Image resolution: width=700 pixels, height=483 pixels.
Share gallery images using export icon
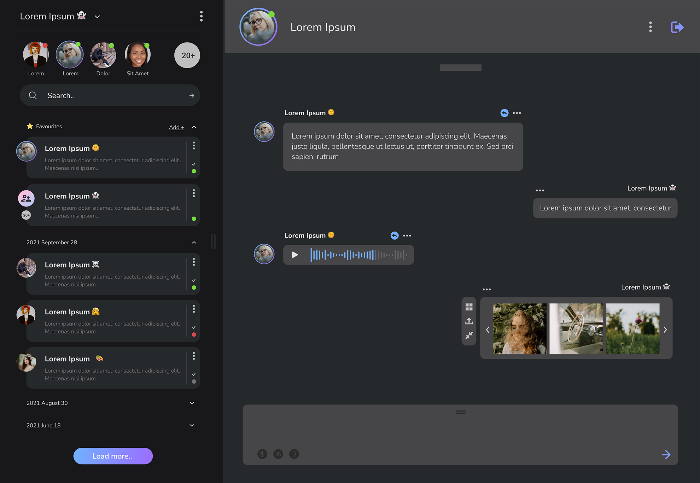pyautogui.click(x=469, y=321)
